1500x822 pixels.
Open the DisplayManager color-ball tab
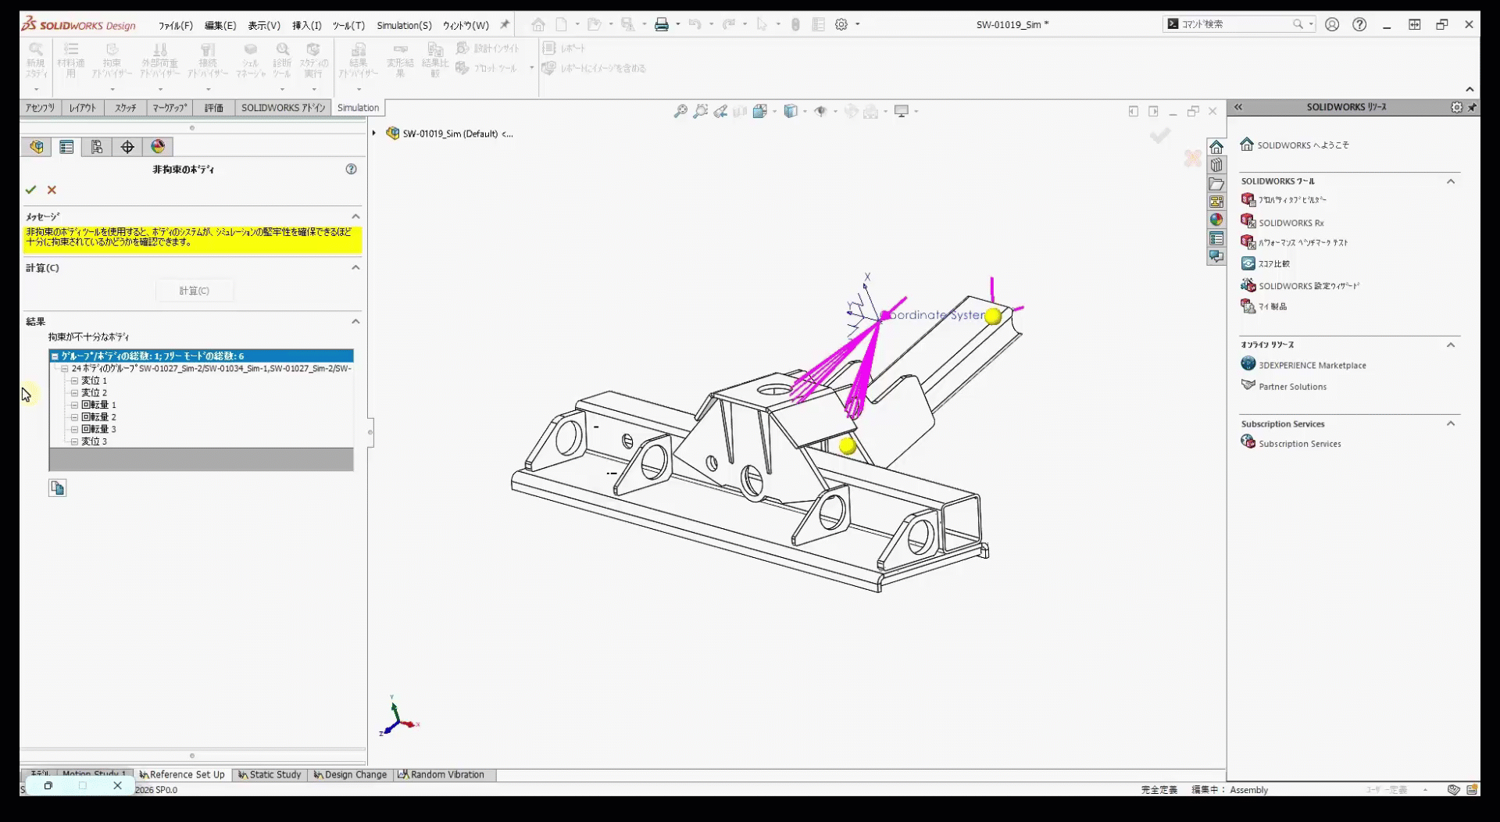point(158,147)
